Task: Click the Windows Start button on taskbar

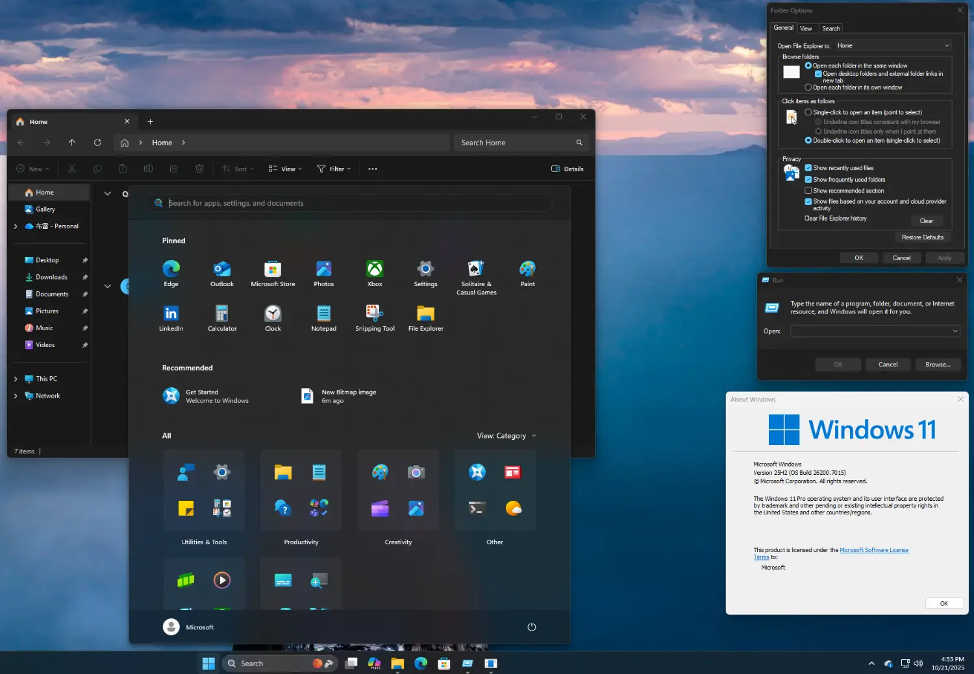Action: click(208, 663)
